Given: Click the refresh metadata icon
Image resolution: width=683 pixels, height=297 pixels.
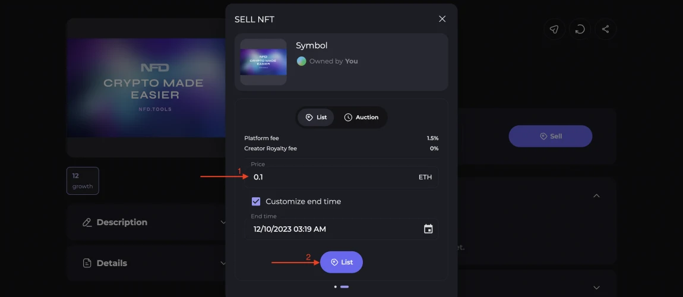Looking at the screenshot, I should (580, 29).
